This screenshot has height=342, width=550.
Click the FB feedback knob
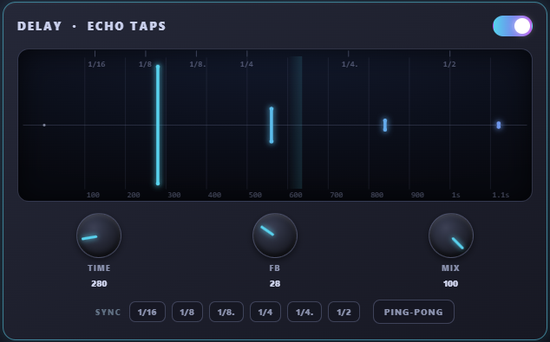(x=275, y=236)
